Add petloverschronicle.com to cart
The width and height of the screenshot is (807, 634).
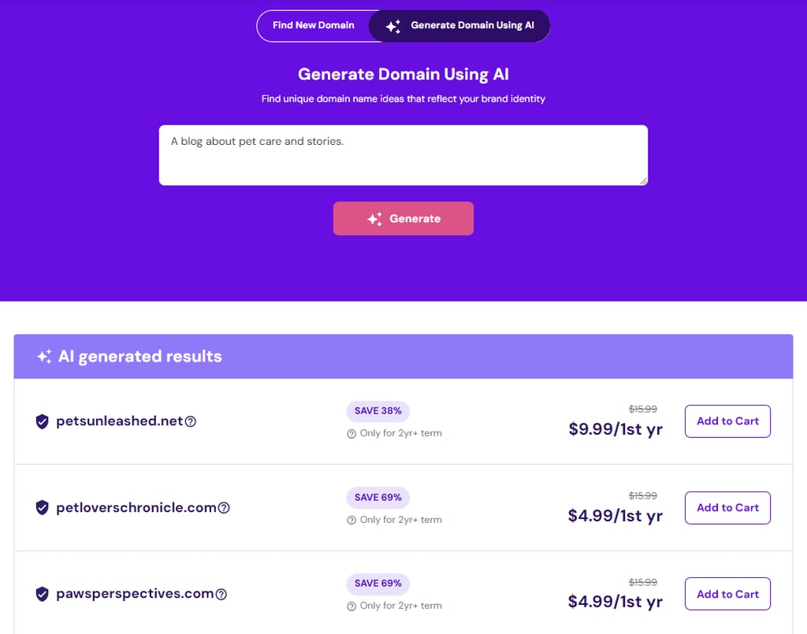[x=727, y=507]
